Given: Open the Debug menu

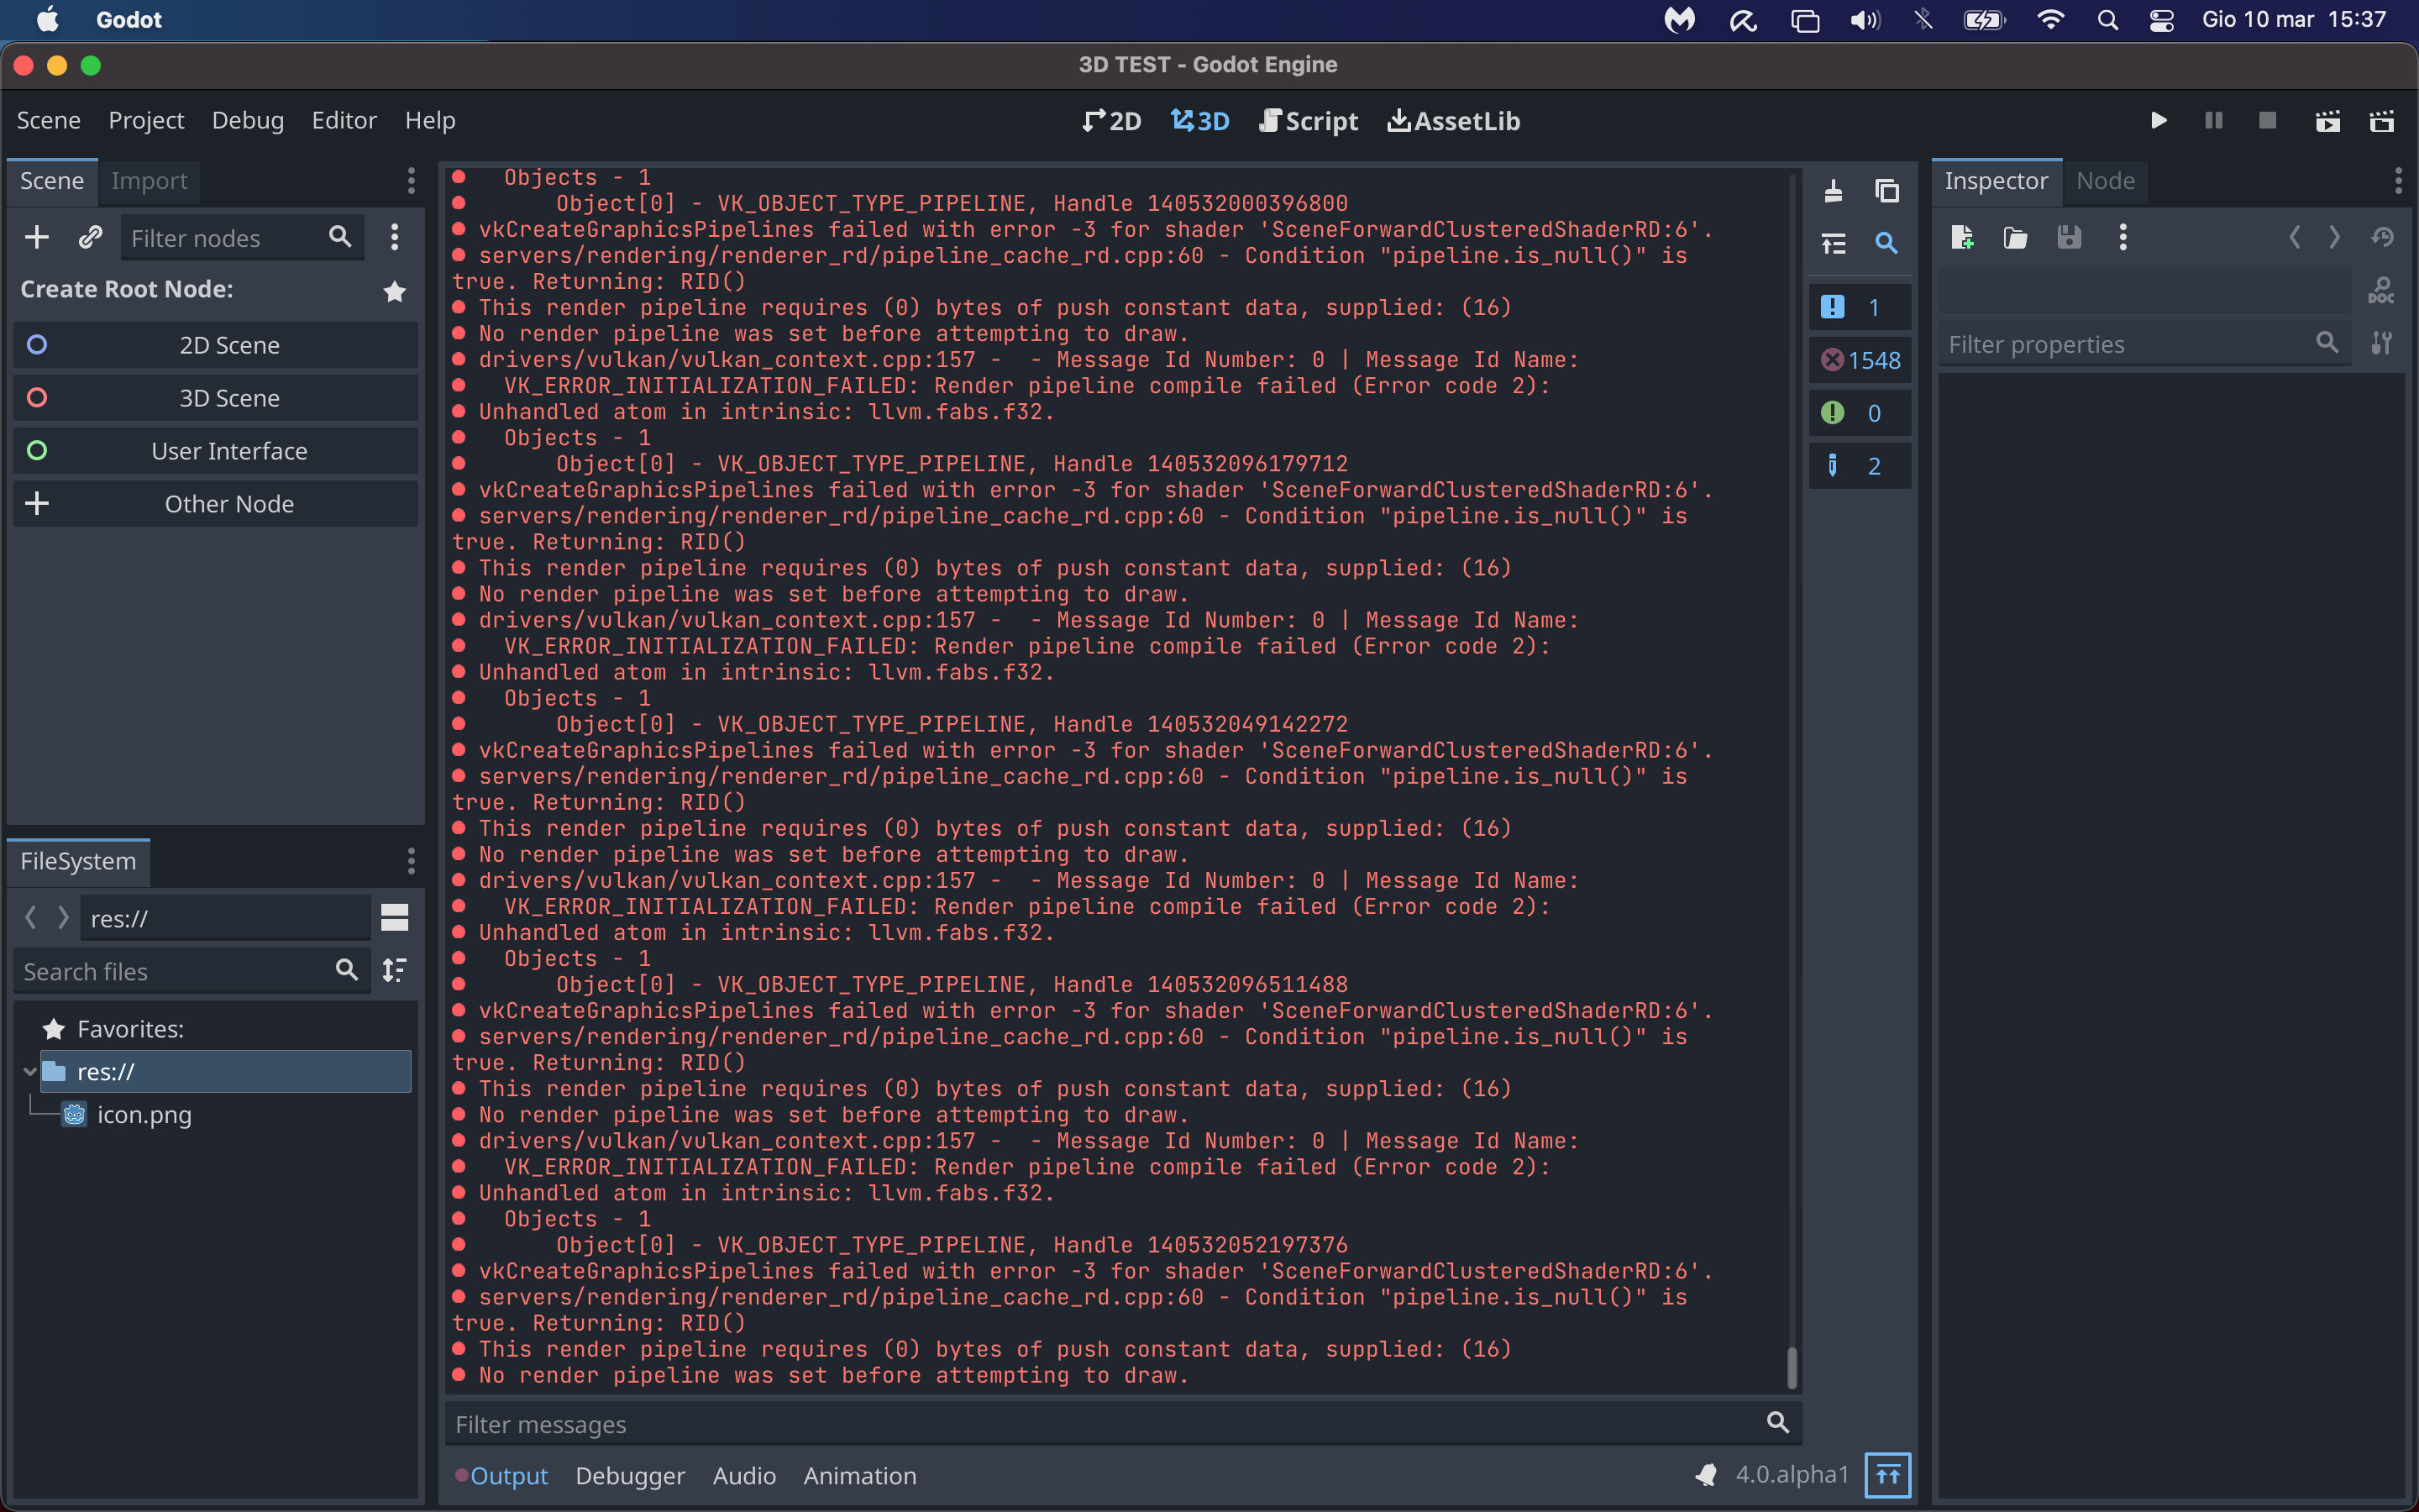Looking at the screenshot, I should coord(247,120).
